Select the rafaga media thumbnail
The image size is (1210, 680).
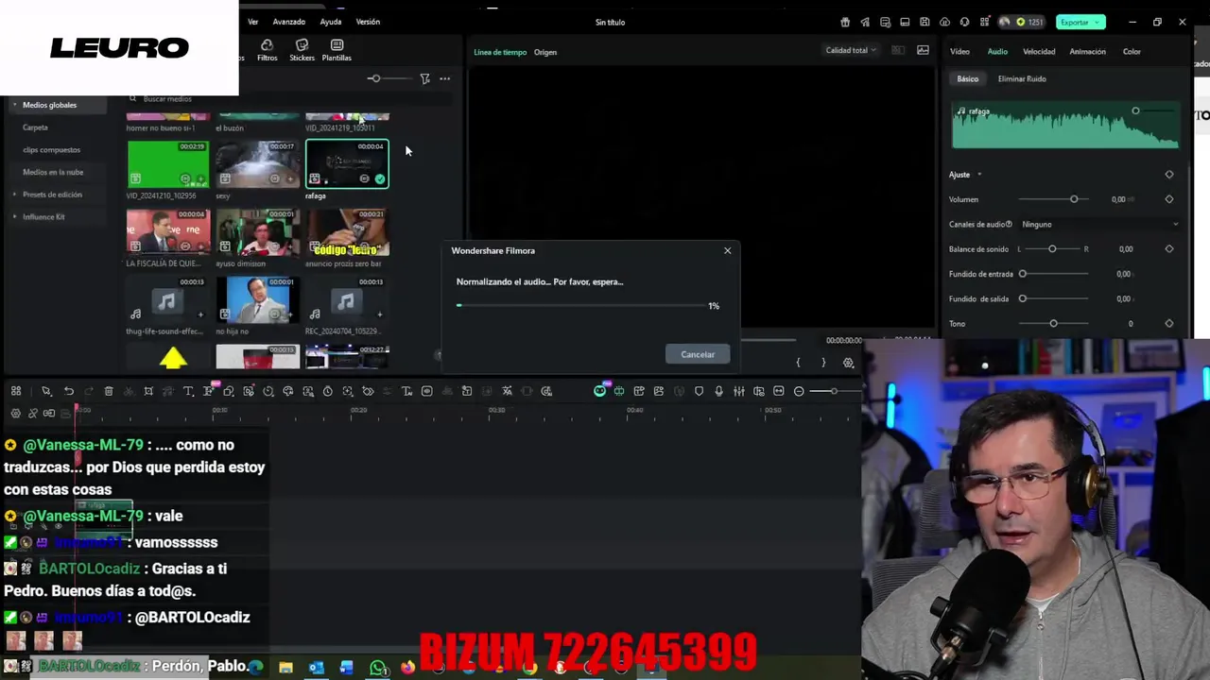(x=347, y=163)
